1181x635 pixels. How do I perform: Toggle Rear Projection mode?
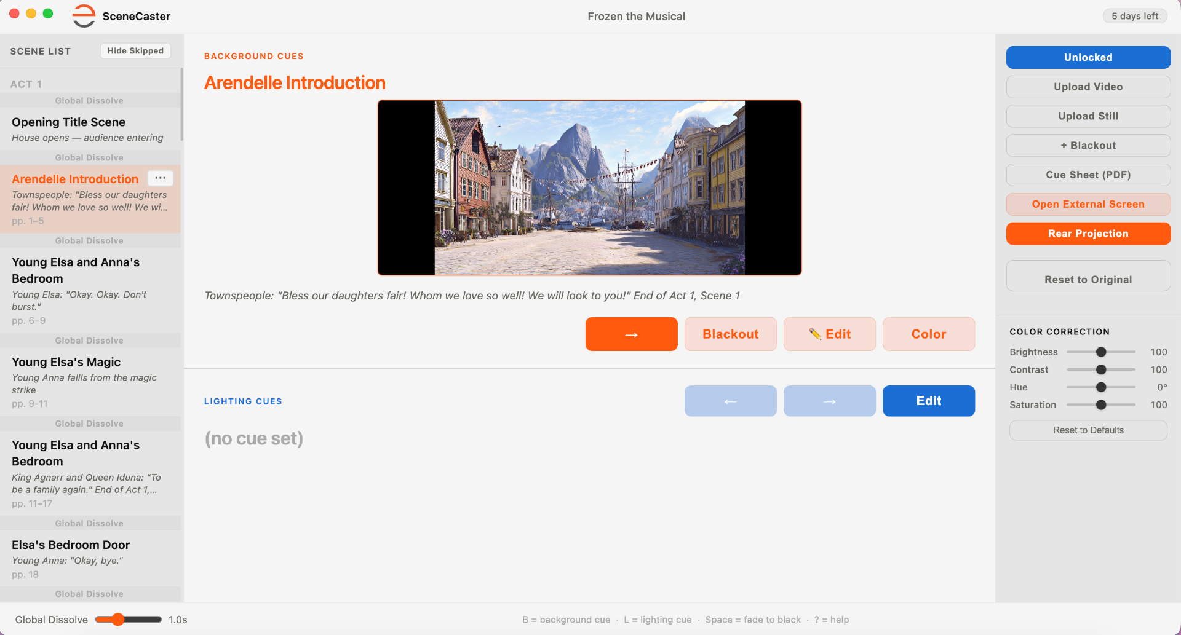[1088, 234]
